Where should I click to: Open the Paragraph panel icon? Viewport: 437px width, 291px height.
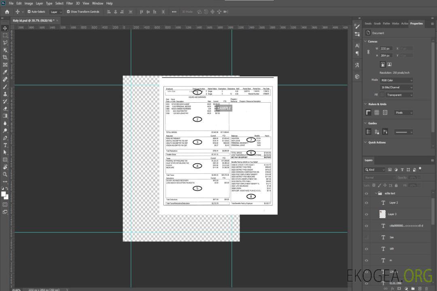pos(357,53)
